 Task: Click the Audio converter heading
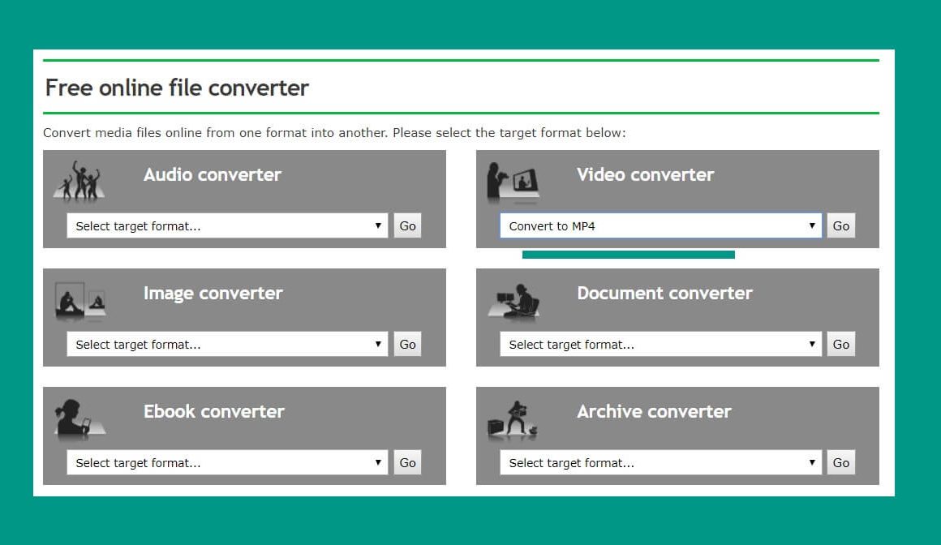213,174
